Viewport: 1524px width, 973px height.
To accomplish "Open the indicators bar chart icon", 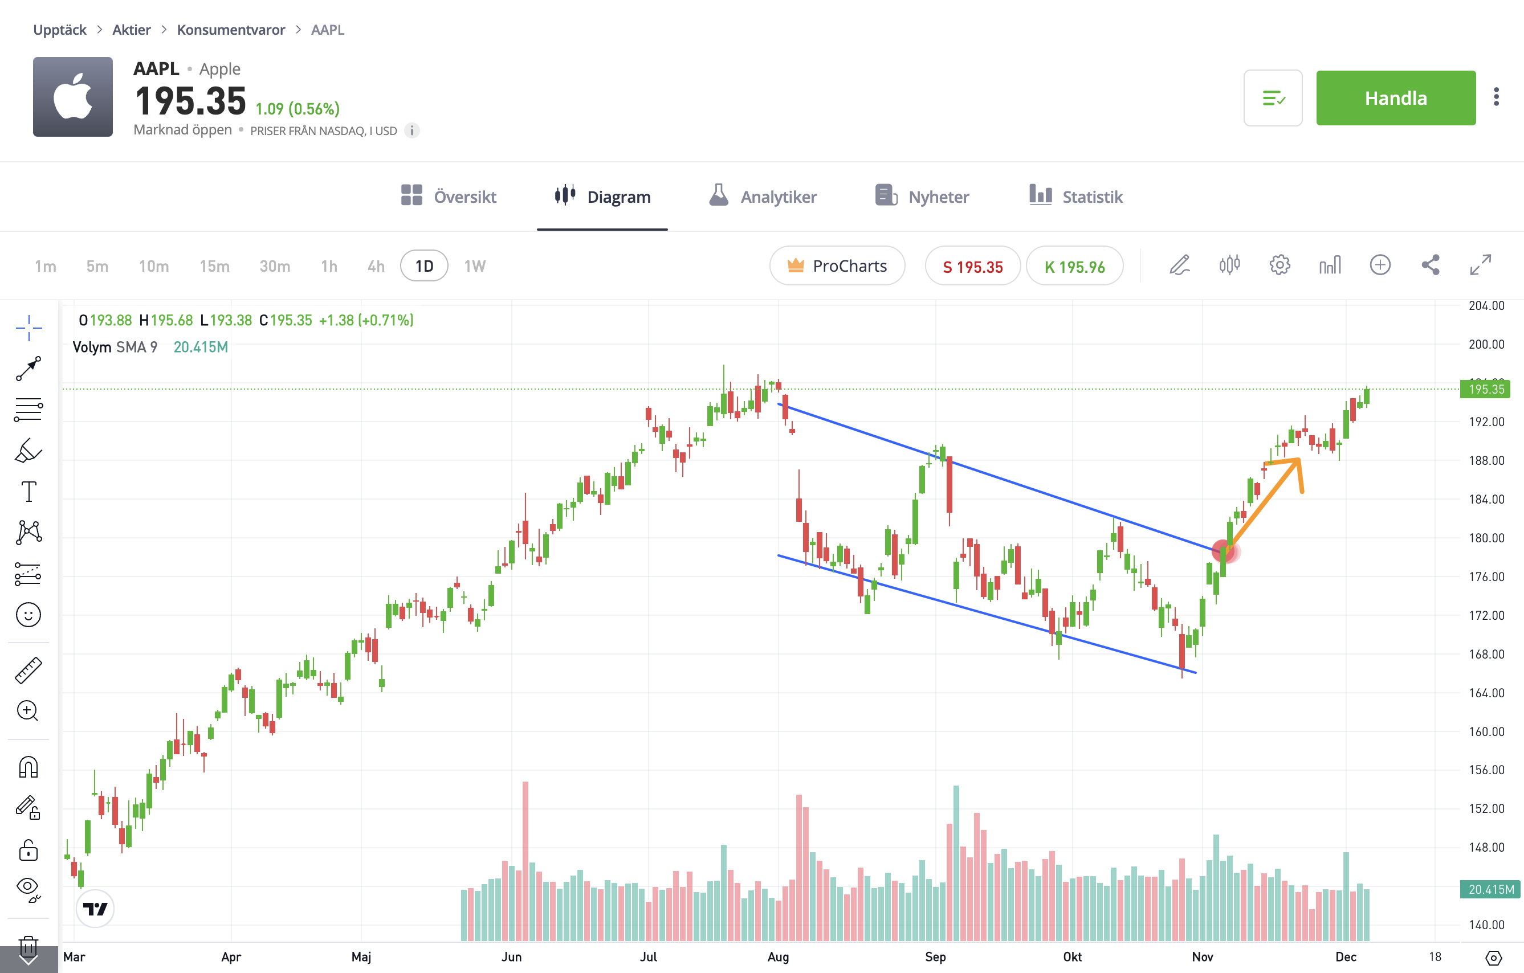I will (1330, 265).
